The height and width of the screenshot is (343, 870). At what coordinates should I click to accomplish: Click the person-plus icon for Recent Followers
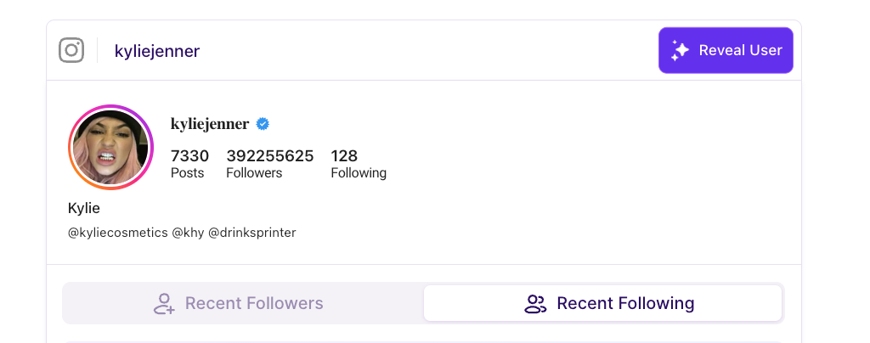tap(164, 303)
